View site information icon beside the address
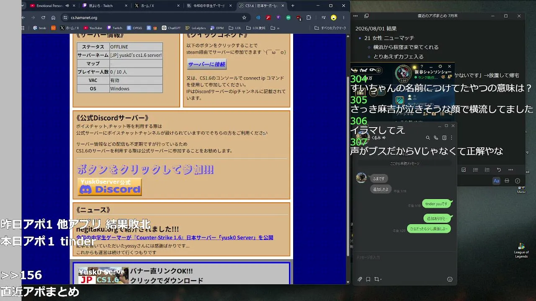536x301 pixels. pos(65,18)
